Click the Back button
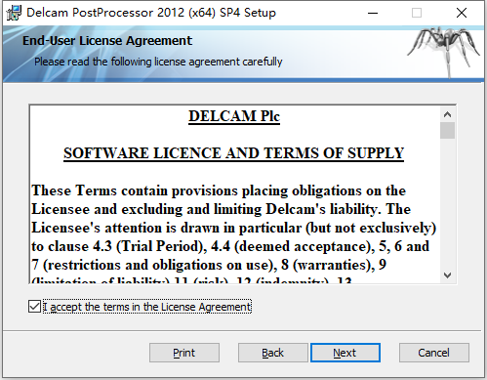Image resolution: width=487 pixels, height=380 pixels. click(x=272, y=353)
